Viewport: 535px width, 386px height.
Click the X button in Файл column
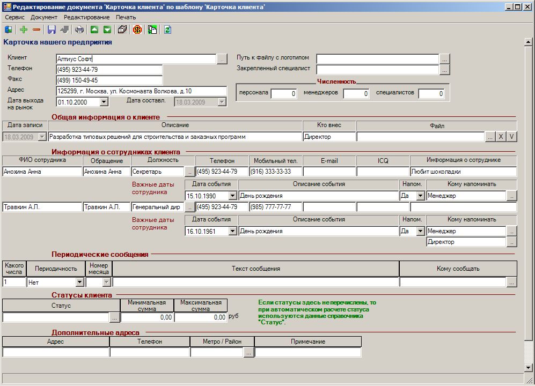pos(501,136)
